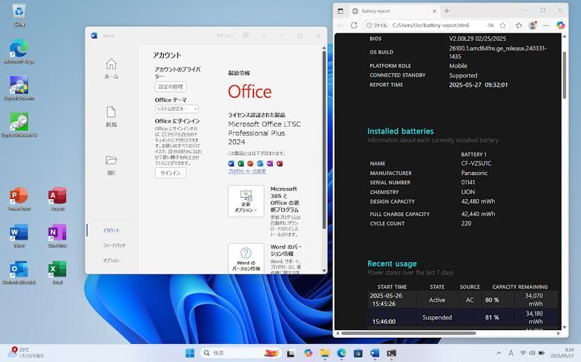
Task: Refresh the Battery report page
Action: [x=354, y=25]
